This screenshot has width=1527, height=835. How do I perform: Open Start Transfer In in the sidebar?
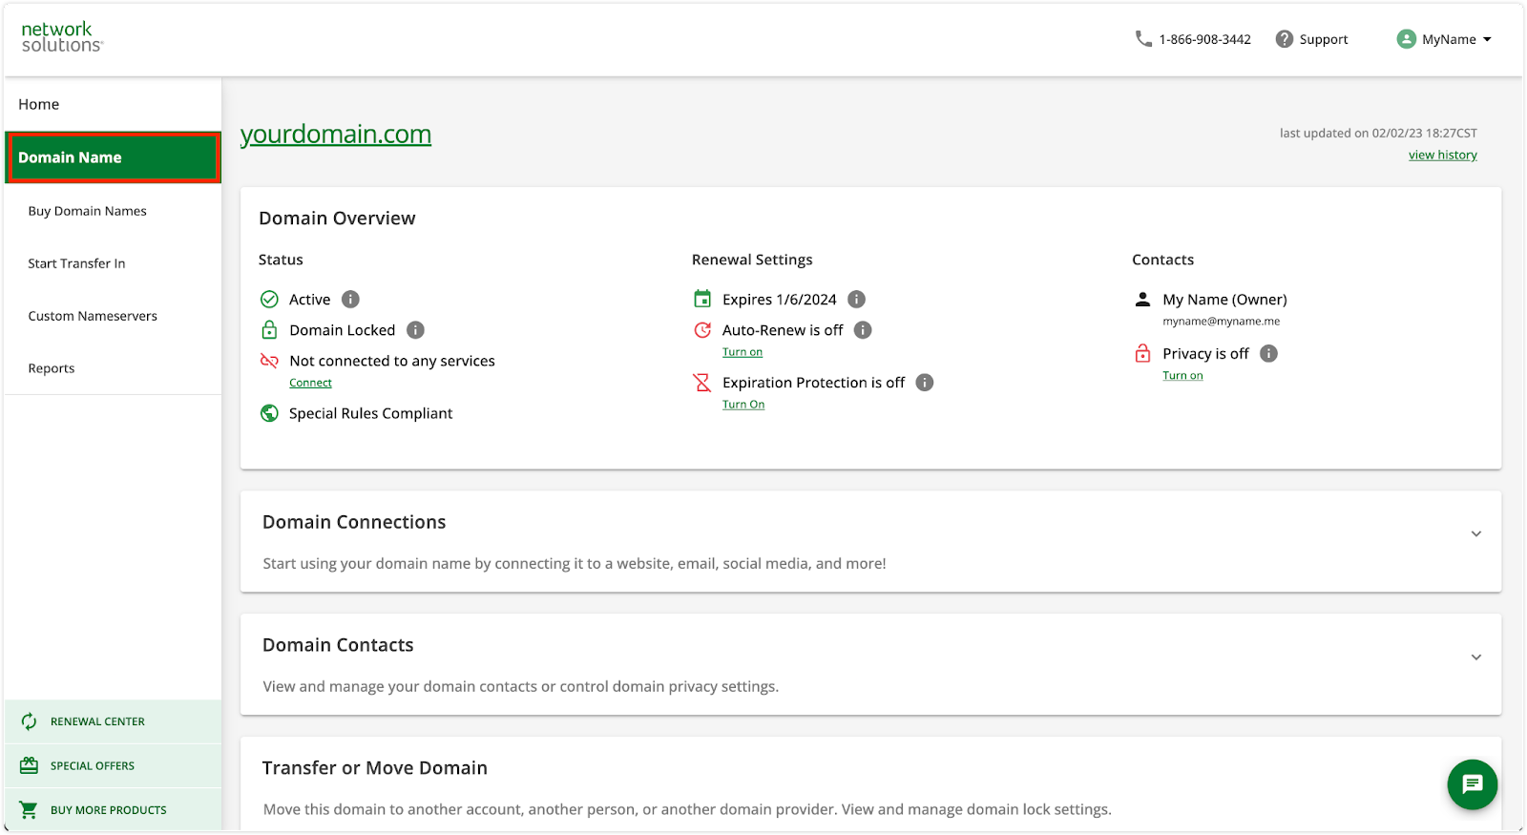click(x=76, y=263)
